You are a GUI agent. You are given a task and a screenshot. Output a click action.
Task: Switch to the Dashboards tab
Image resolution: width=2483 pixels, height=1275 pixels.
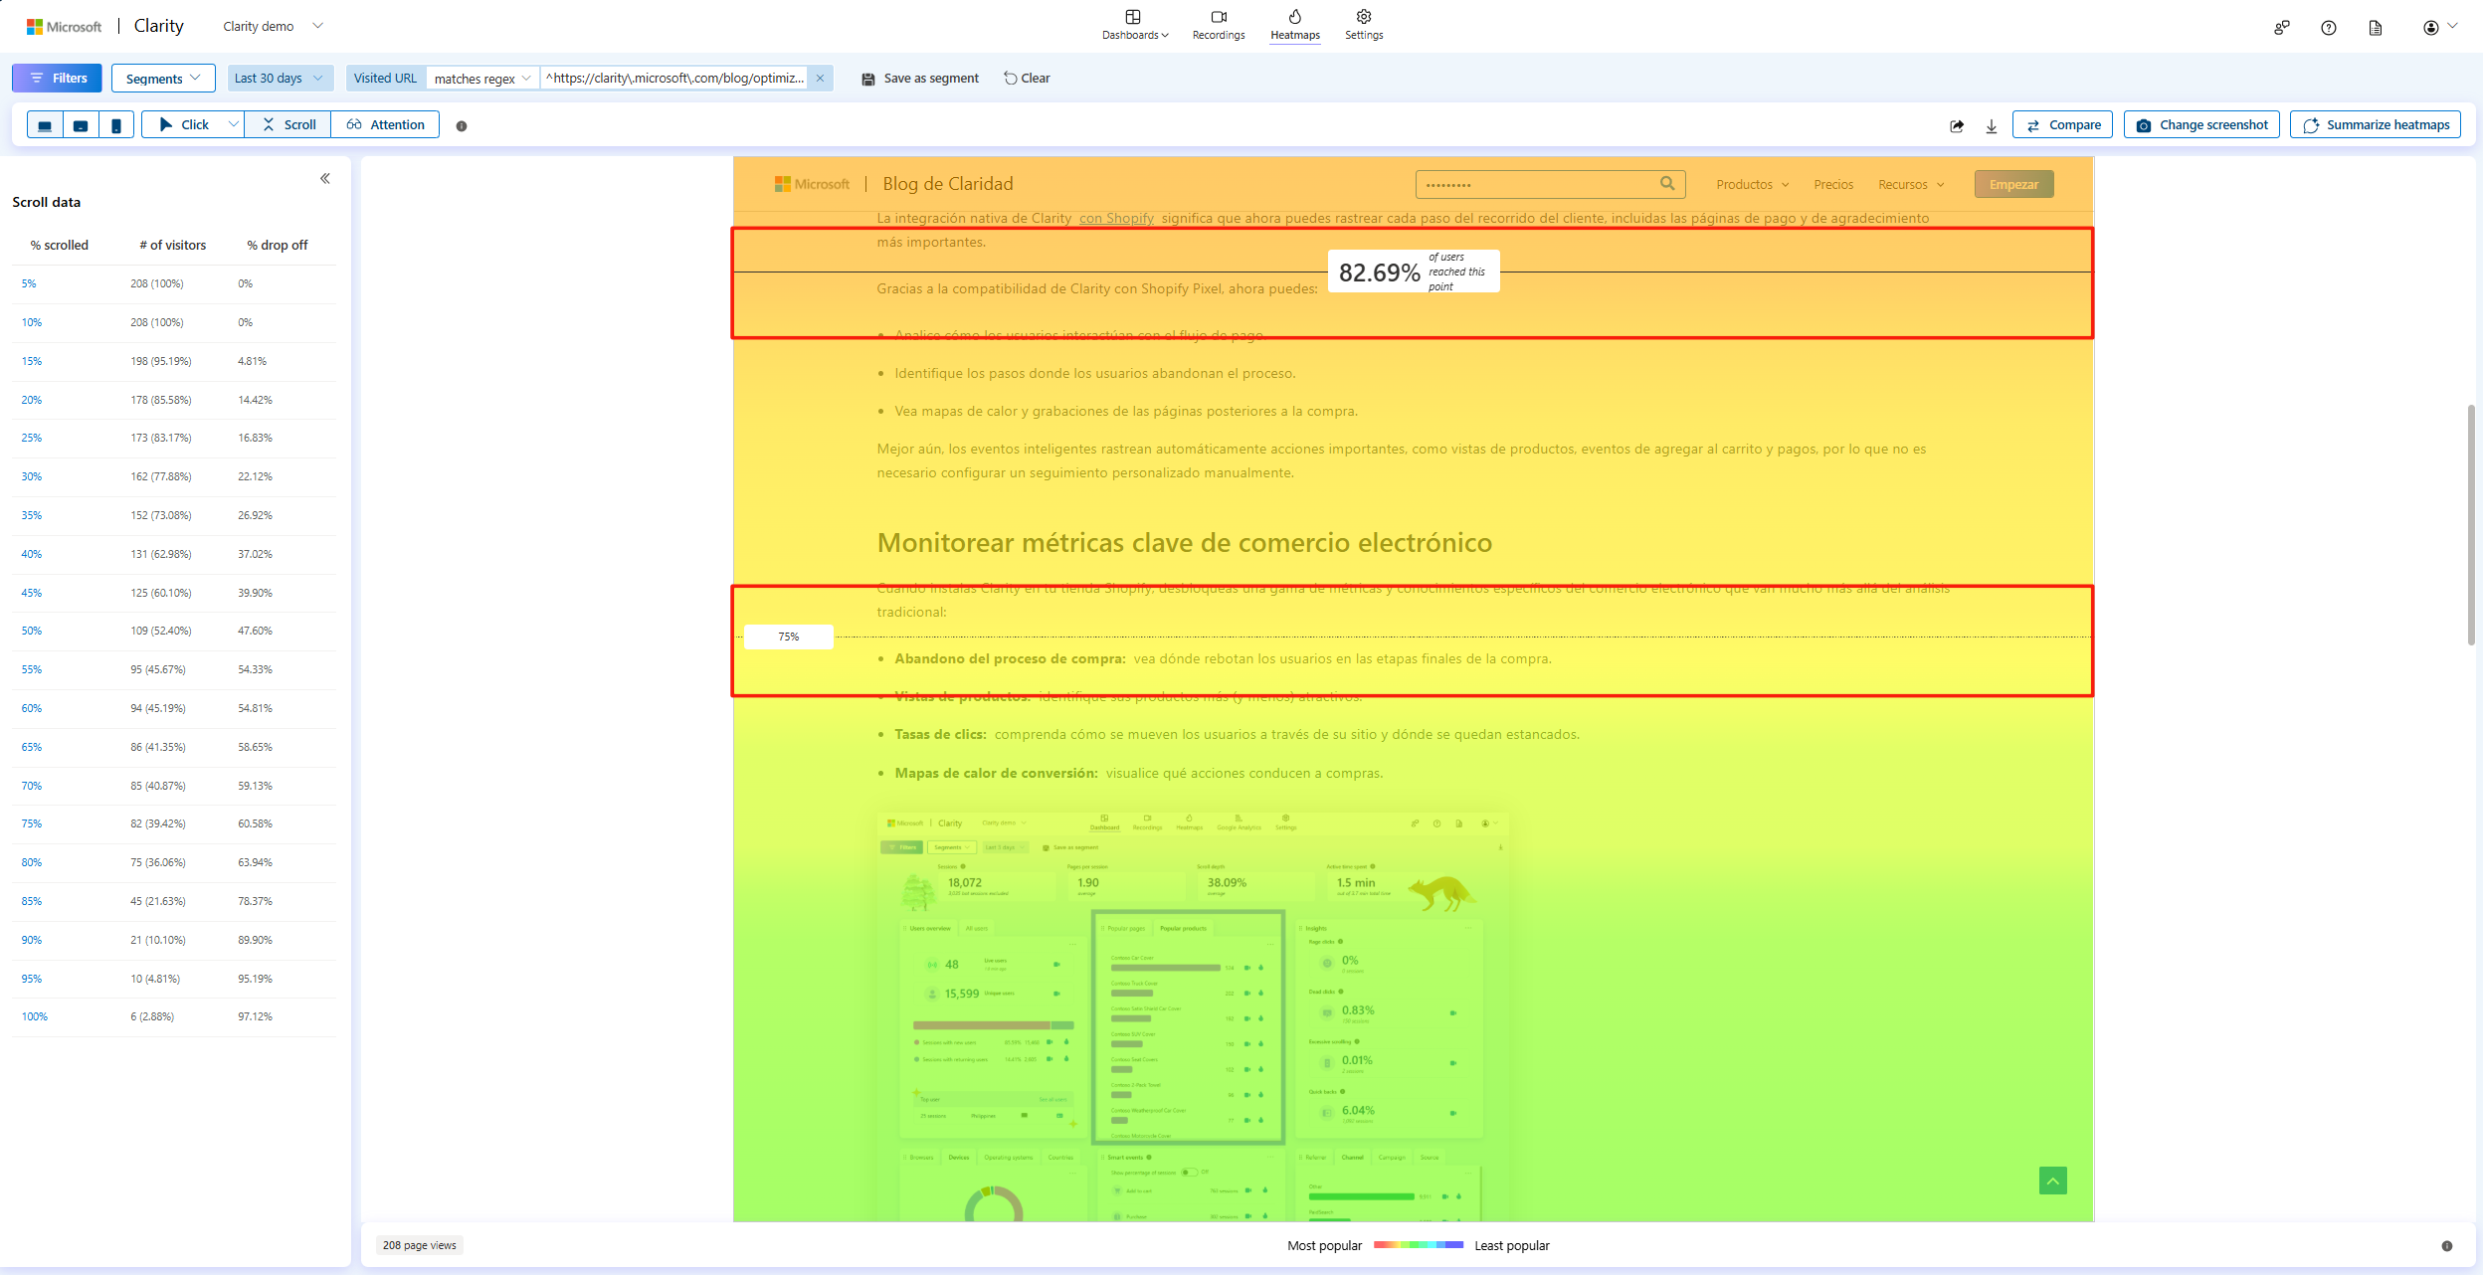1133,24
